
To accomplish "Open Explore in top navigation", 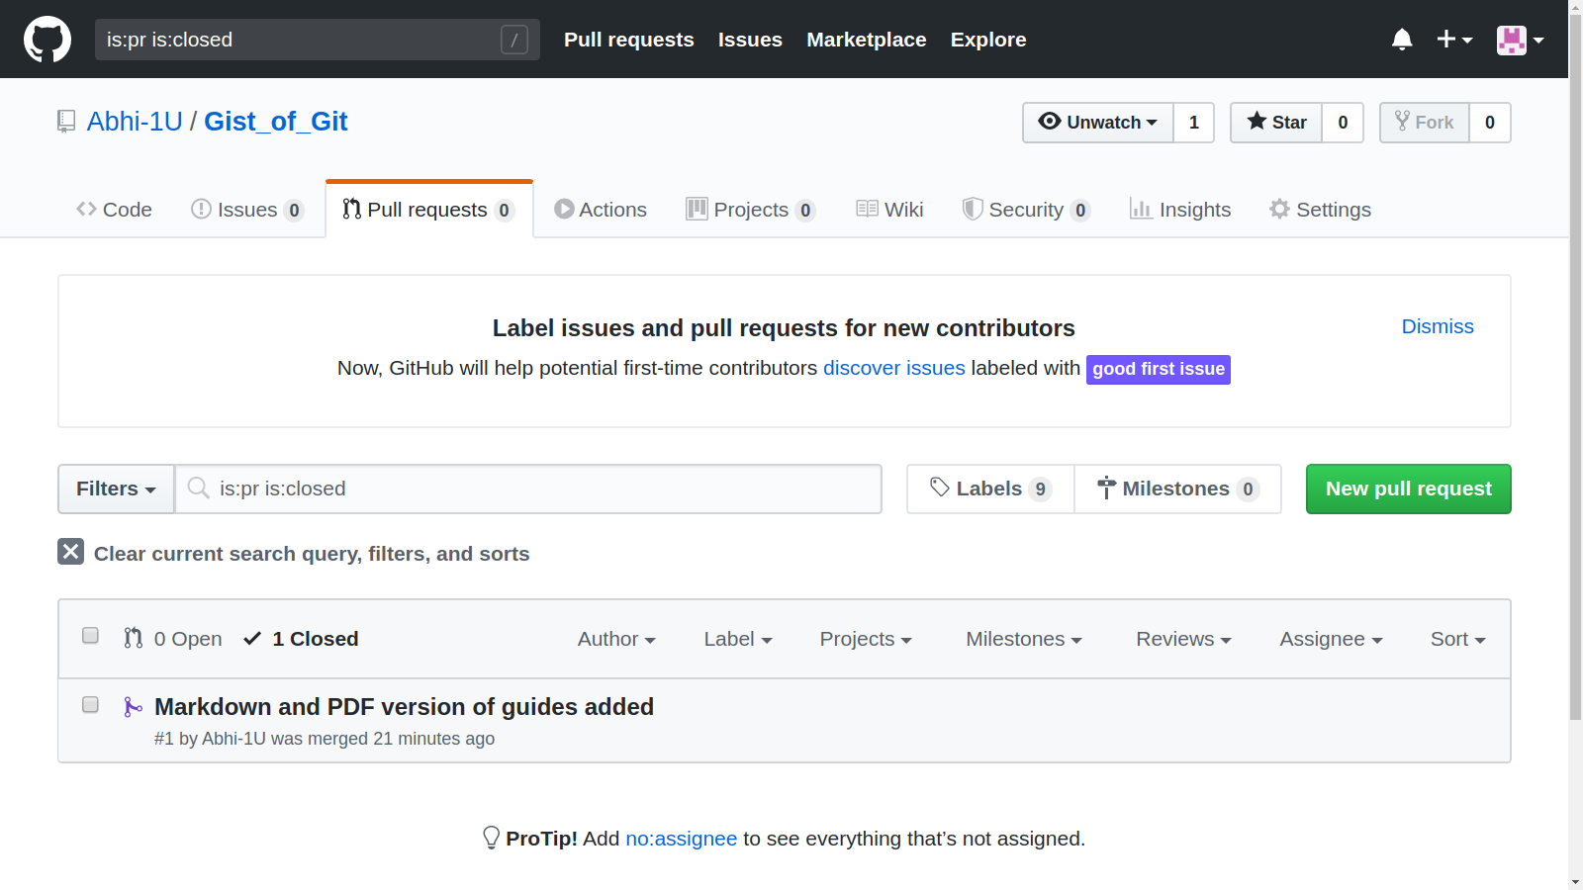I will pos(988,40).
